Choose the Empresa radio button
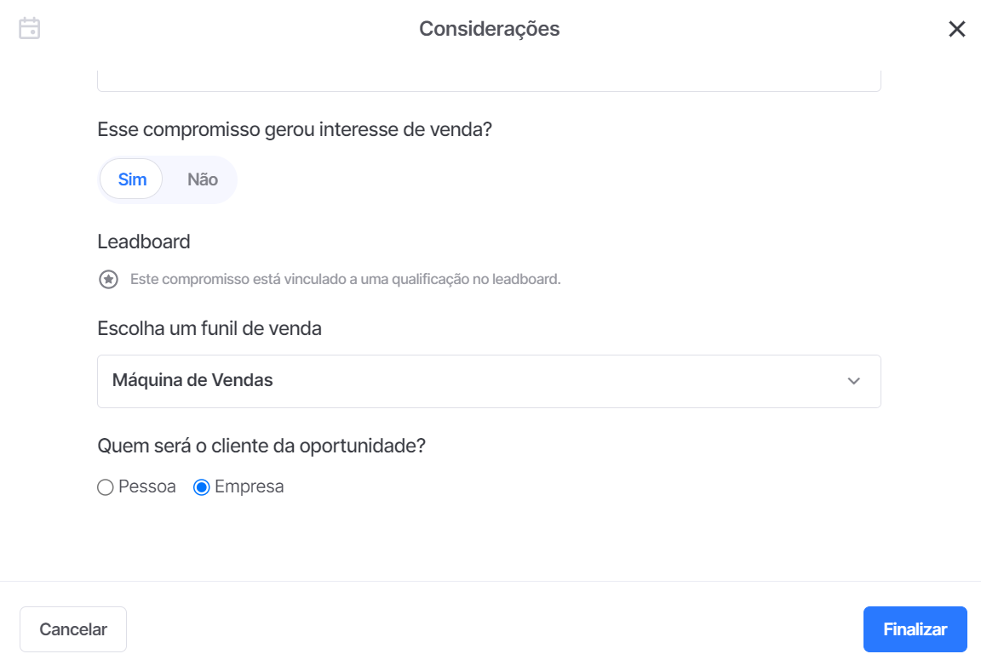 [x=202, y=487]
